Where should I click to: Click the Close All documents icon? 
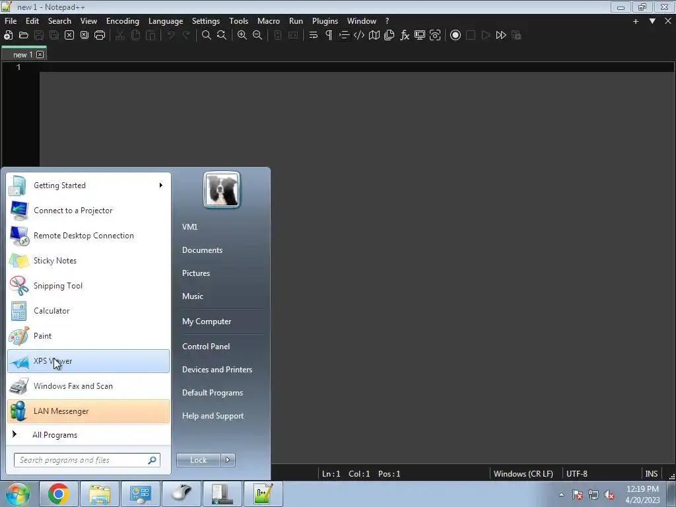84,36
